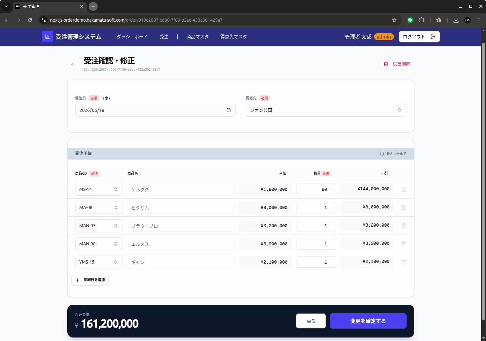The width and height of the screenshot is (486, 341).
Task: Click the info icon near 最大10行まで
Action: click(x=382, y=154)
